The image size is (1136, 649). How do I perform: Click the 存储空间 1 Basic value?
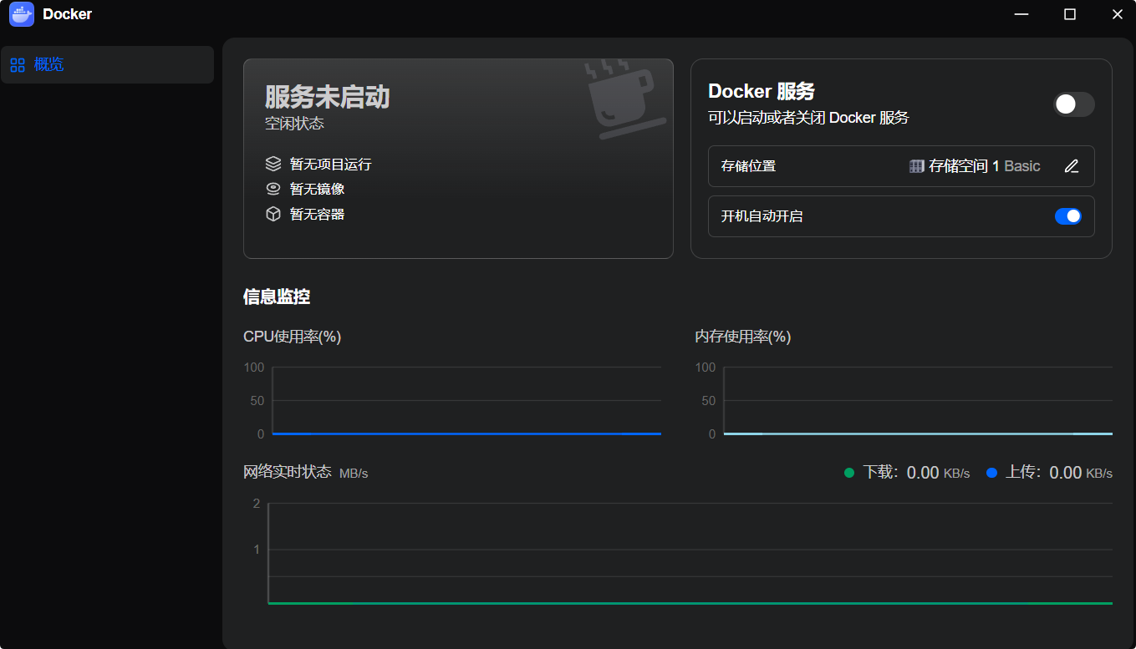tap(985, 166)
